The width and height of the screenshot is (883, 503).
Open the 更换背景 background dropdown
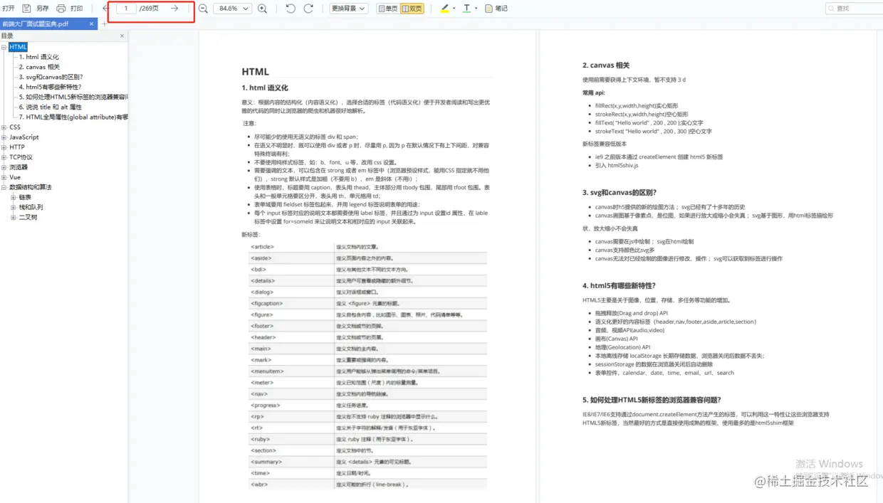pyautogui.click(x=349, y=9)
